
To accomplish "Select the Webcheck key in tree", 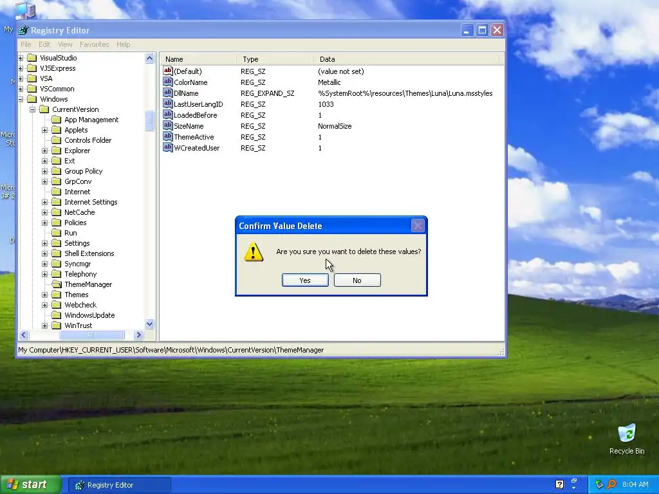I will pyautogui.click(x=80, y=305).
